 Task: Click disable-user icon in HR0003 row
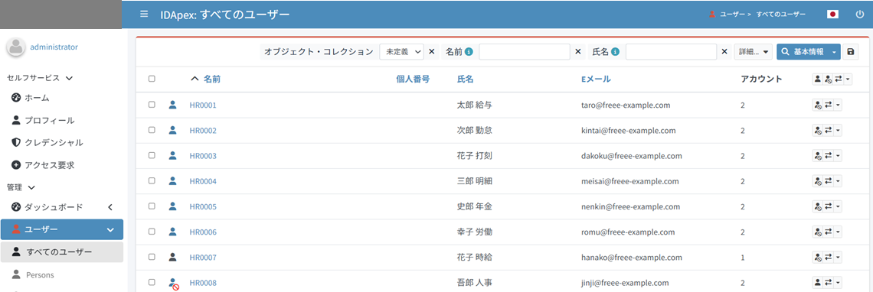(818, 156)
